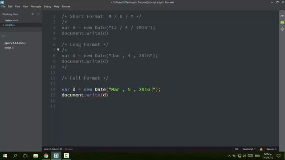
Task: Click the yellow warning lint icon
Action: 261,149
